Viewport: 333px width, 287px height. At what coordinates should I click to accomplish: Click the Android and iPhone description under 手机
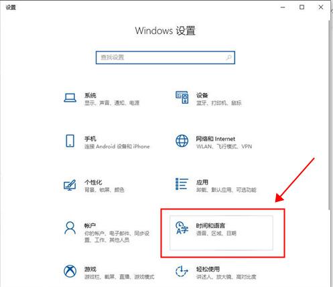117,147
